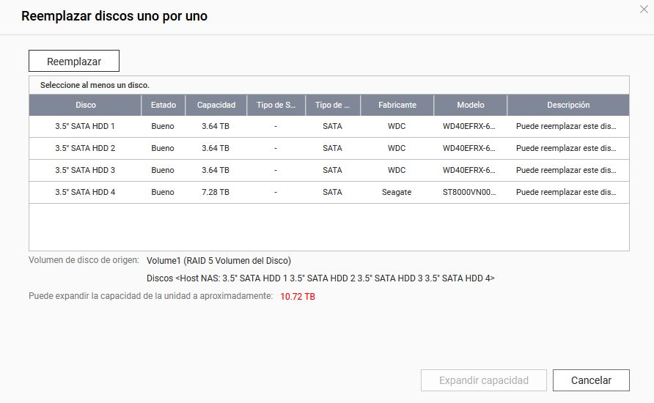The height and width of the screenshot is (403, 654).
Task: Click the Tipo de ... column header
Action: pyautogui.click(x=332, y=105)
